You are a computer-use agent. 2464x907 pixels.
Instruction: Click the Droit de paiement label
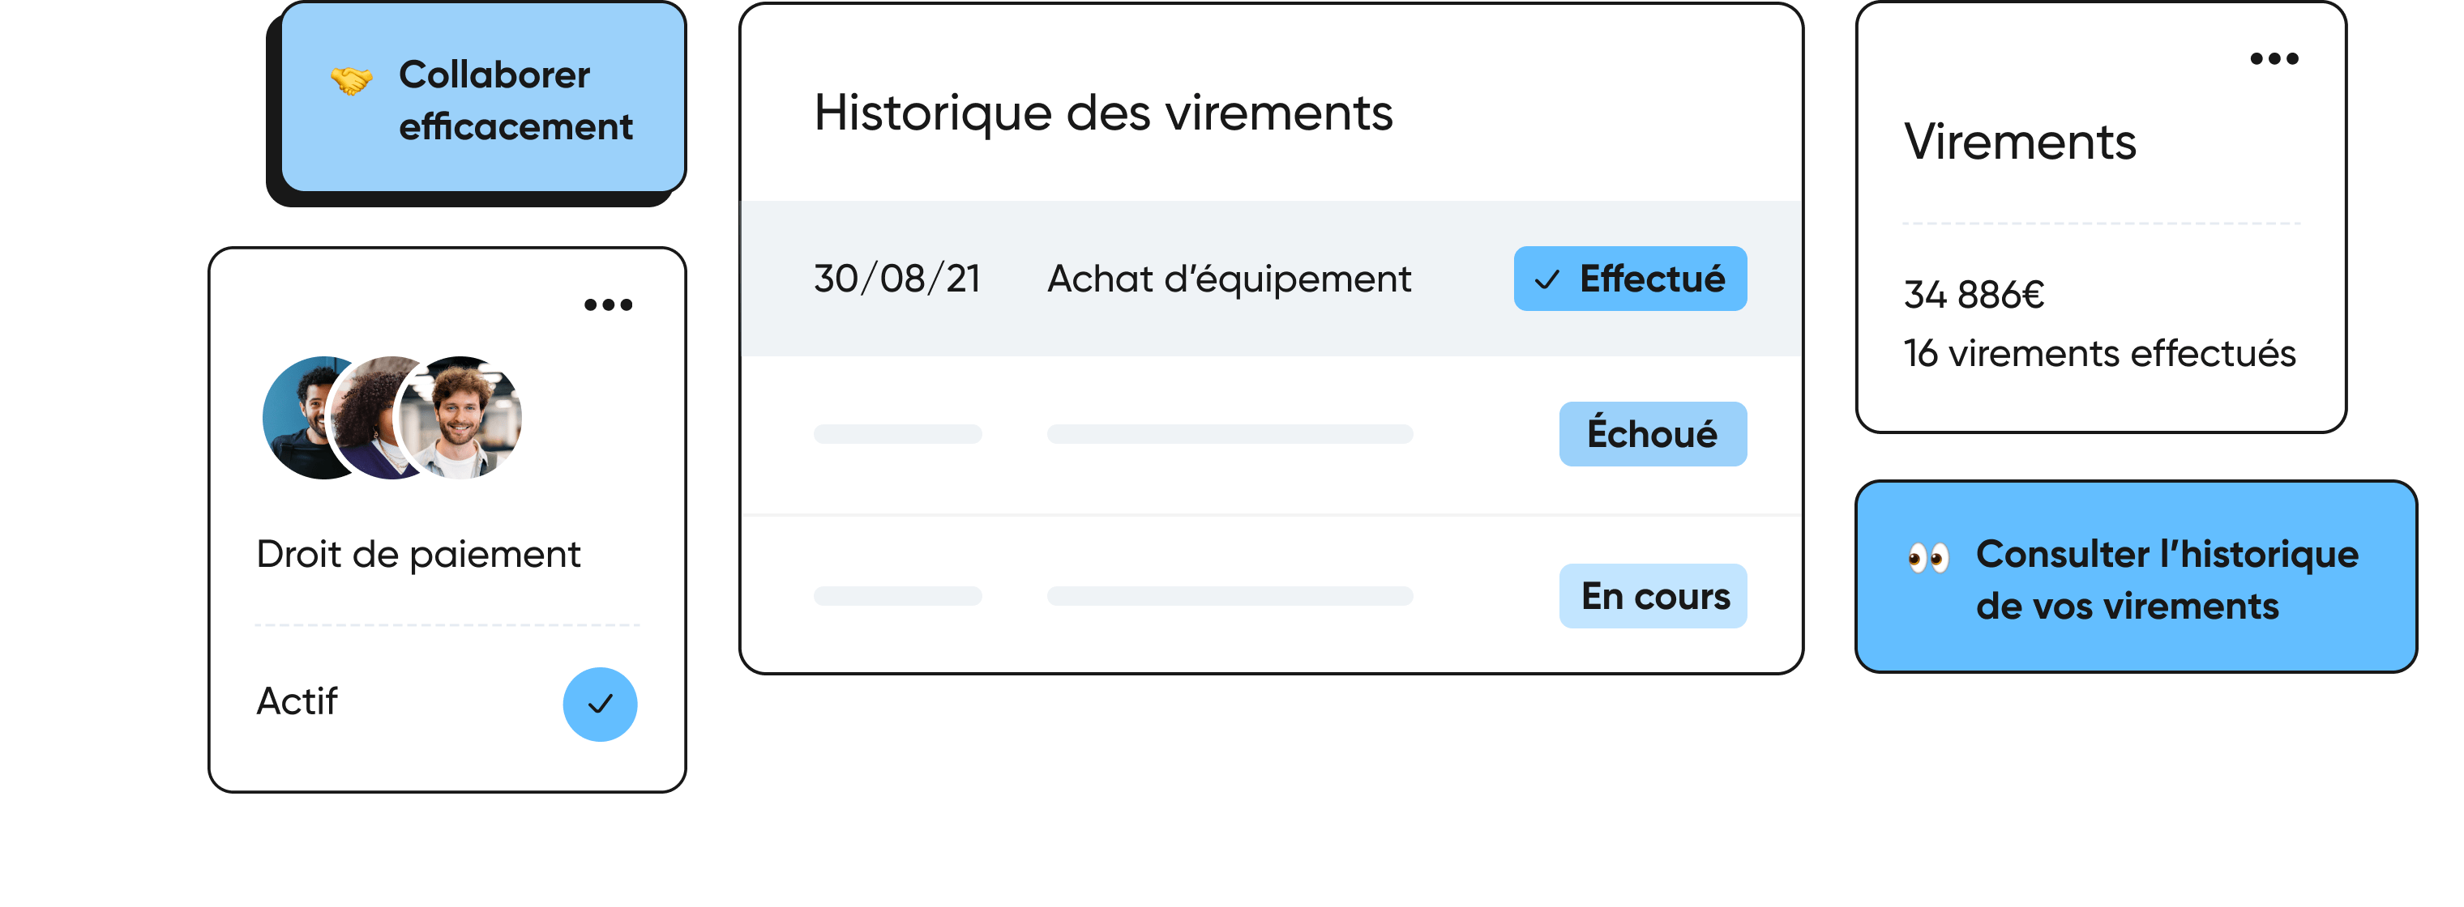418,556
